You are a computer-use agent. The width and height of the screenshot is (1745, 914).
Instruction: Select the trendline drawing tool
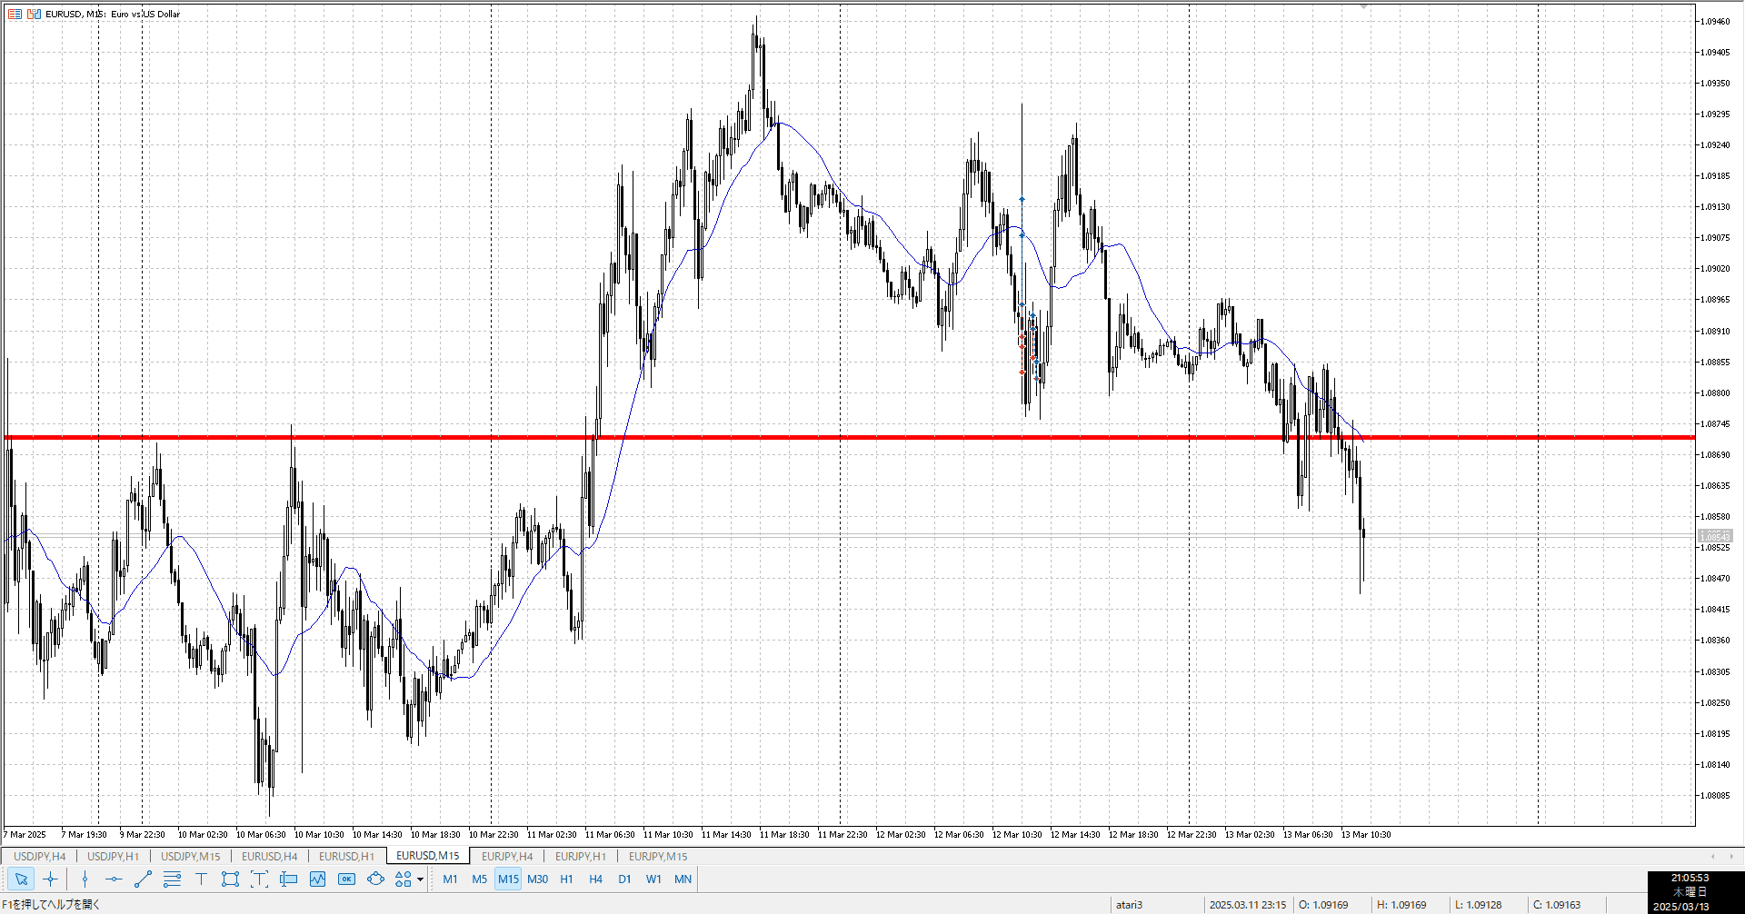[143, 879]
